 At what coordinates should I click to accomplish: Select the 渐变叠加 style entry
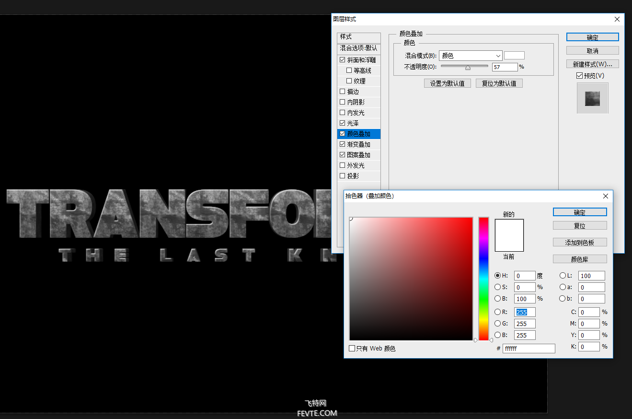(359, 144)
